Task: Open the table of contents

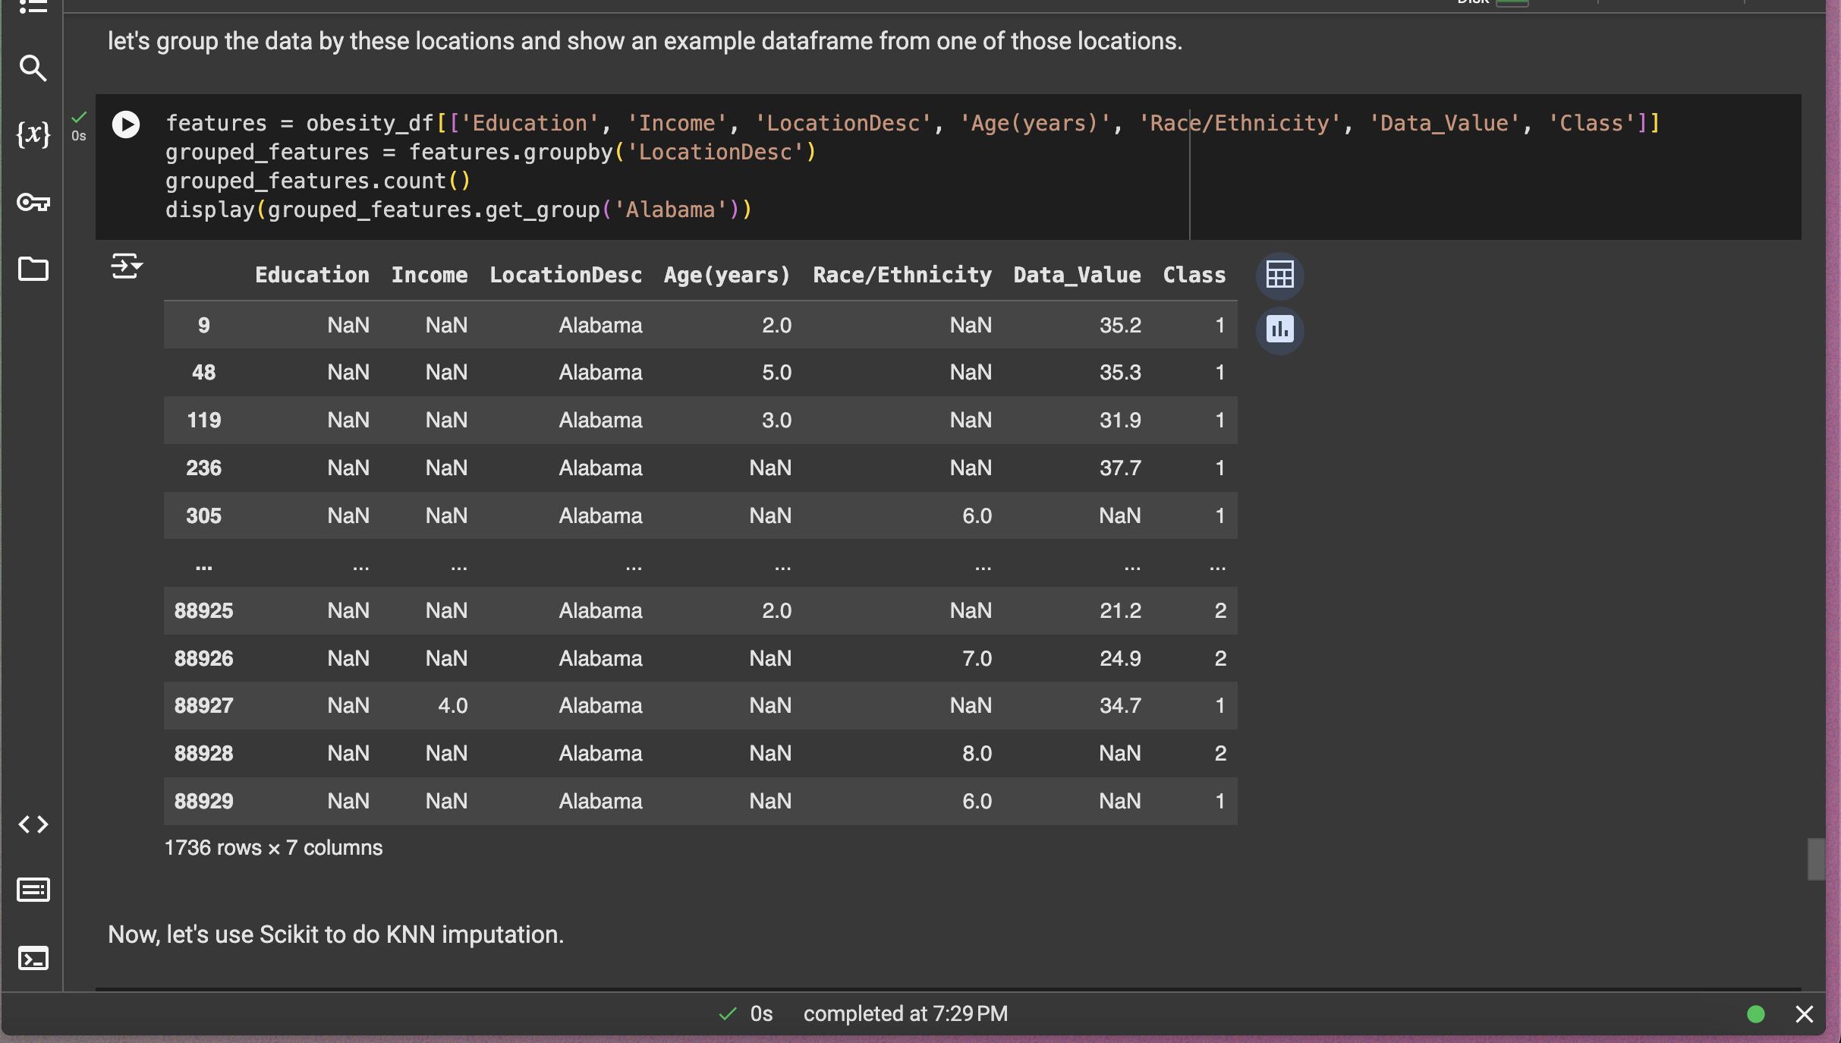Action: 33,6
